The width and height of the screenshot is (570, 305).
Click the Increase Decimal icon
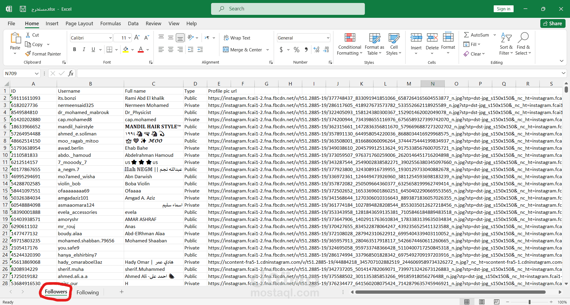316,50
